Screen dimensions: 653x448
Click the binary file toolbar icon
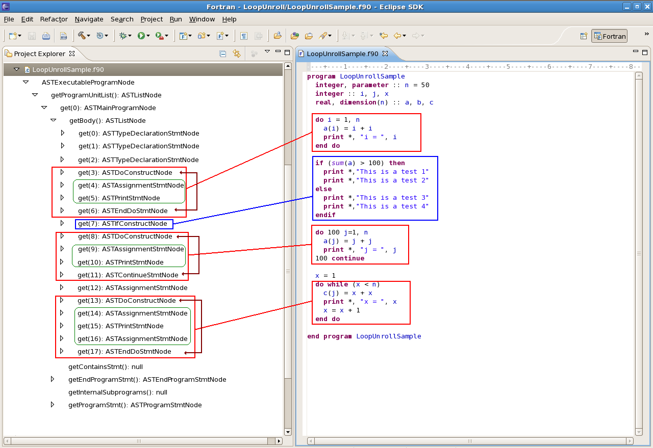point(63,36)
